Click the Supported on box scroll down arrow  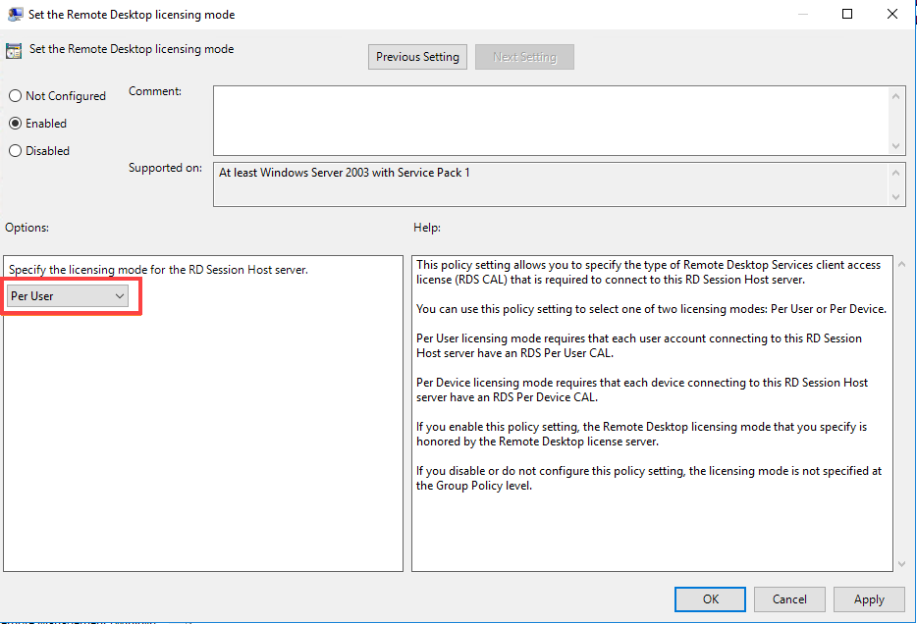click(x=896, y=197)
